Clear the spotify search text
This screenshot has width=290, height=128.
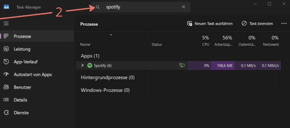click(x=184, y=7)
